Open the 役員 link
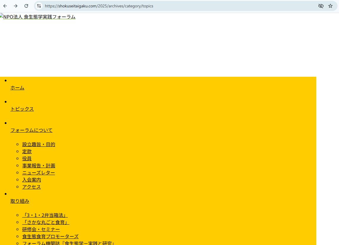The height and width of the screenshot is (245, 339). click(27, 159)
